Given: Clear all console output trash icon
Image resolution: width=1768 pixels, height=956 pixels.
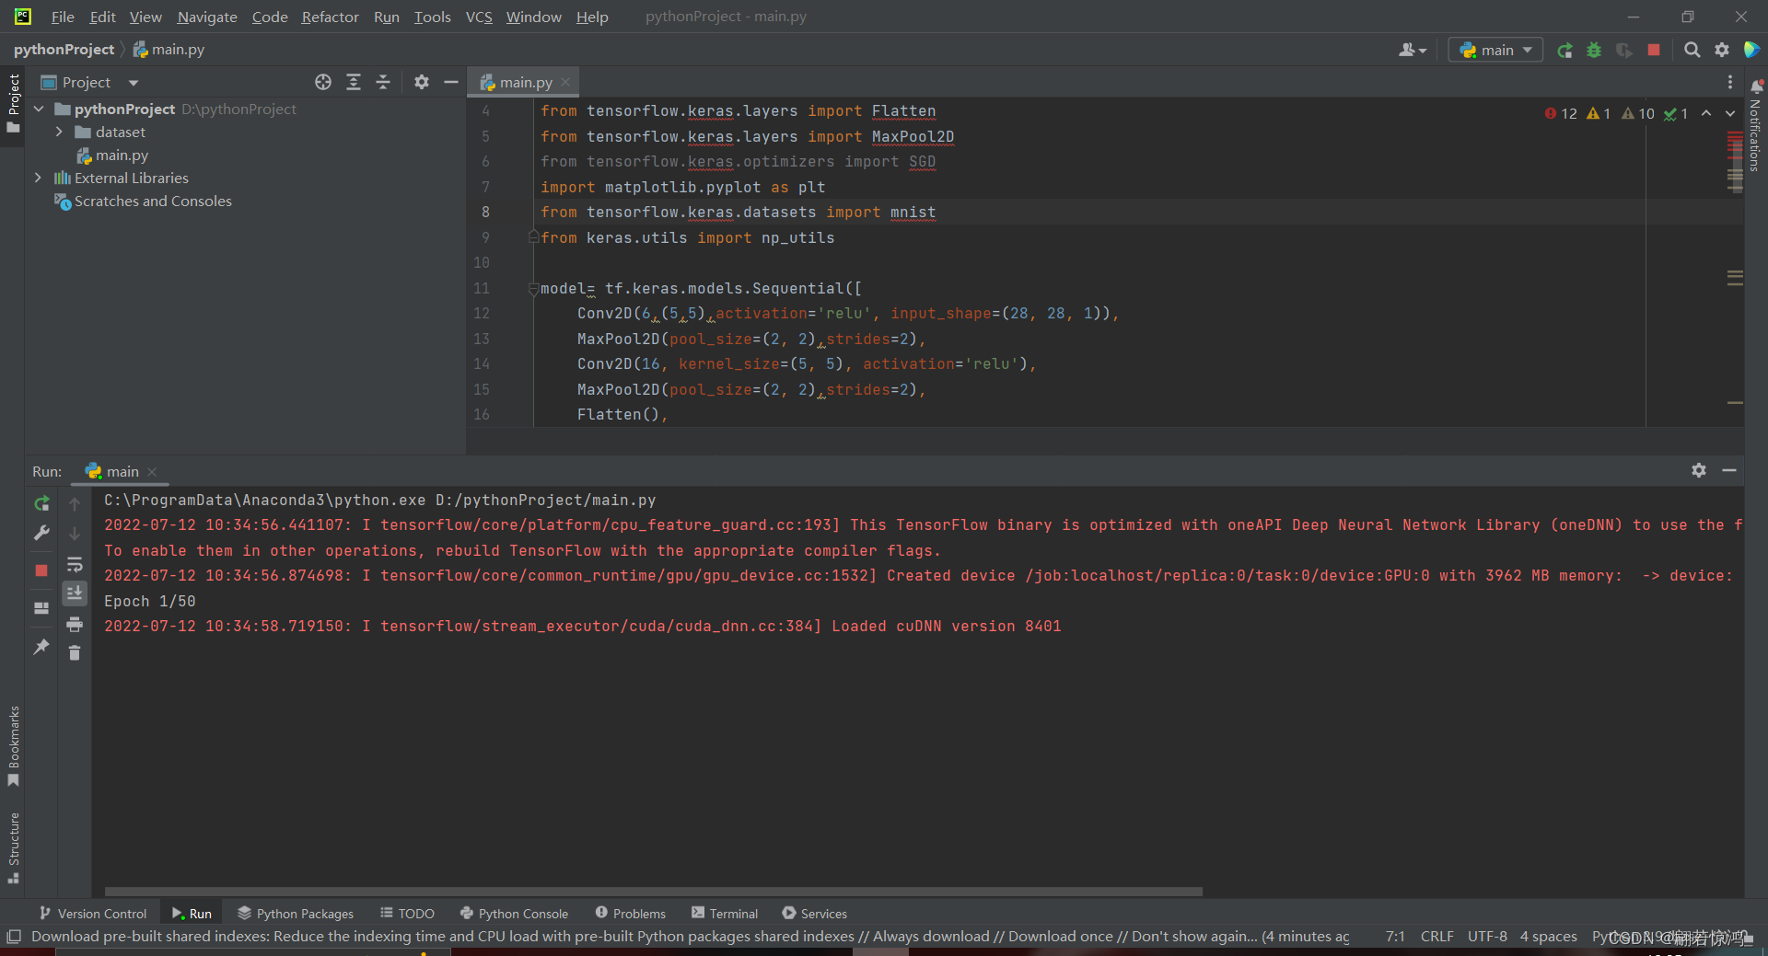Looking at the screenshot, I should (75, 653).
